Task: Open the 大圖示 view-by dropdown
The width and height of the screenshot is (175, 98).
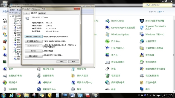Action: pyautogui.click(x=161, y=12)
